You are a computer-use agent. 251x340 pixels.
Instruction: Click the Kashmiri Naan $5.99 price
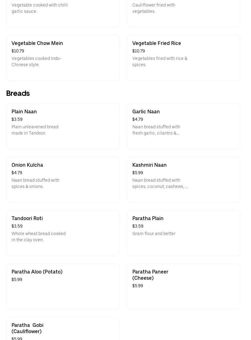[138, 173]
